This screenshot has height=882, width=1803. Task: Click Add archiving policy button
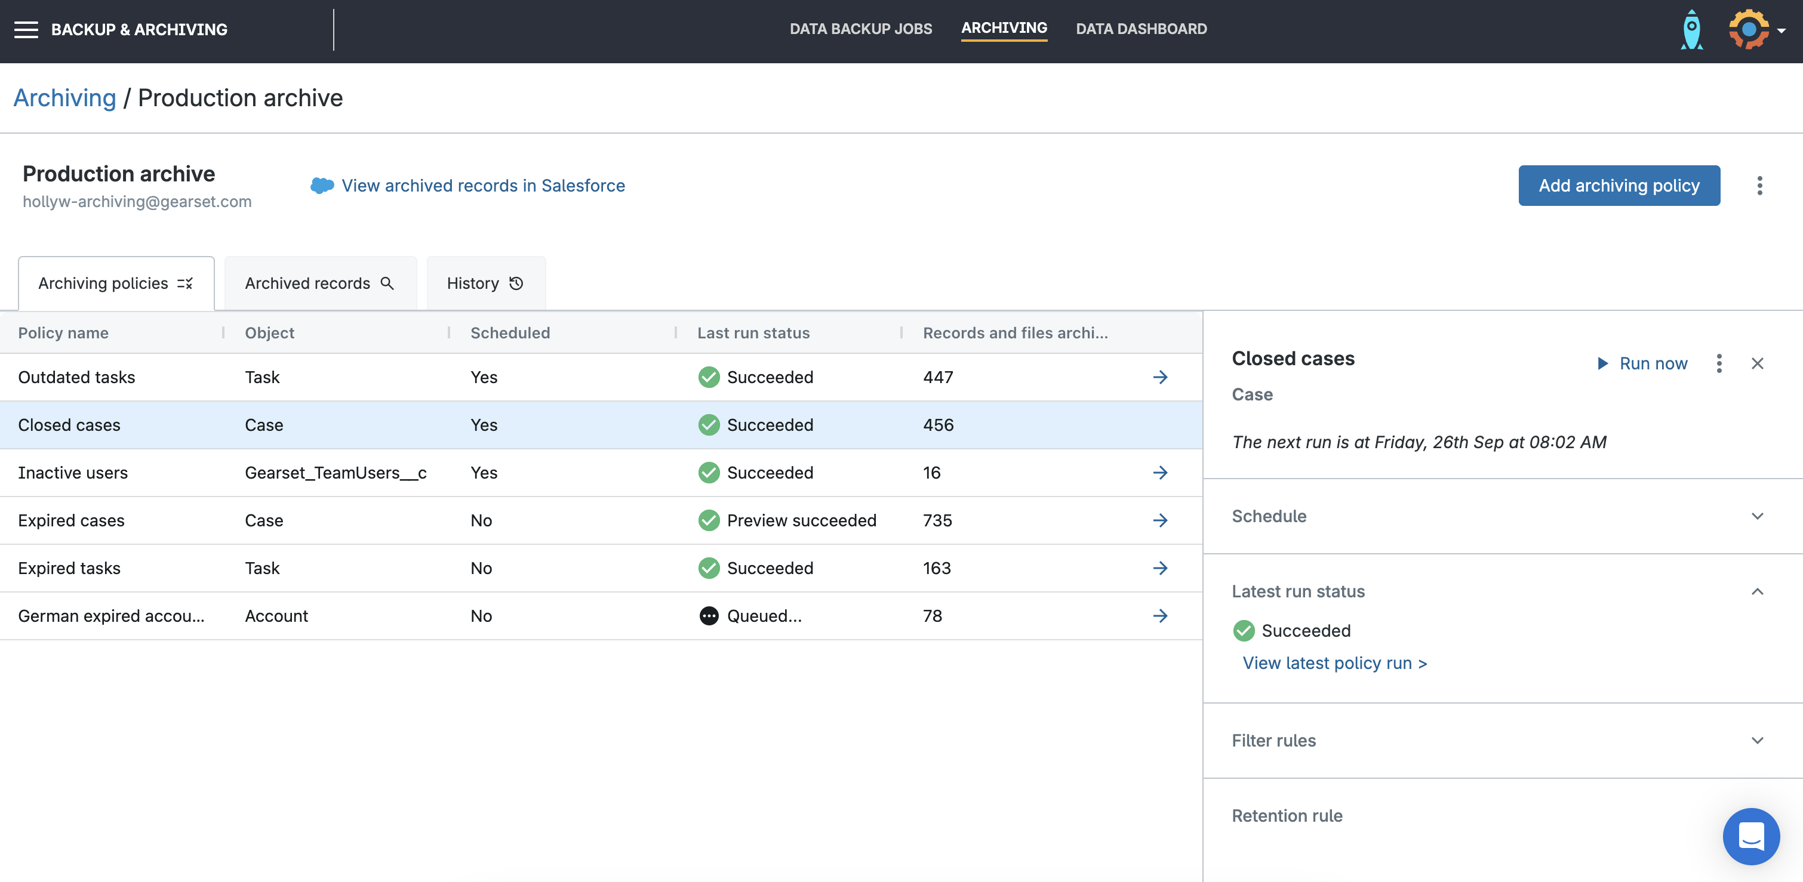1618,186
